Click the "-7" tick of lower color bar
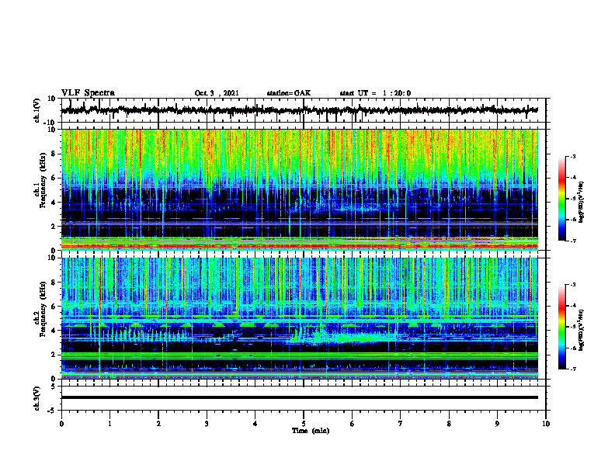 (x=573, y=369)
